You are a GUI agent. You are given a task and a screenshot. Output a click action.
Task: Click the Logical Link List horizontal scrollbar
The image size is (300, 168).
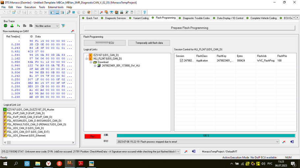[x=39, y=142]
